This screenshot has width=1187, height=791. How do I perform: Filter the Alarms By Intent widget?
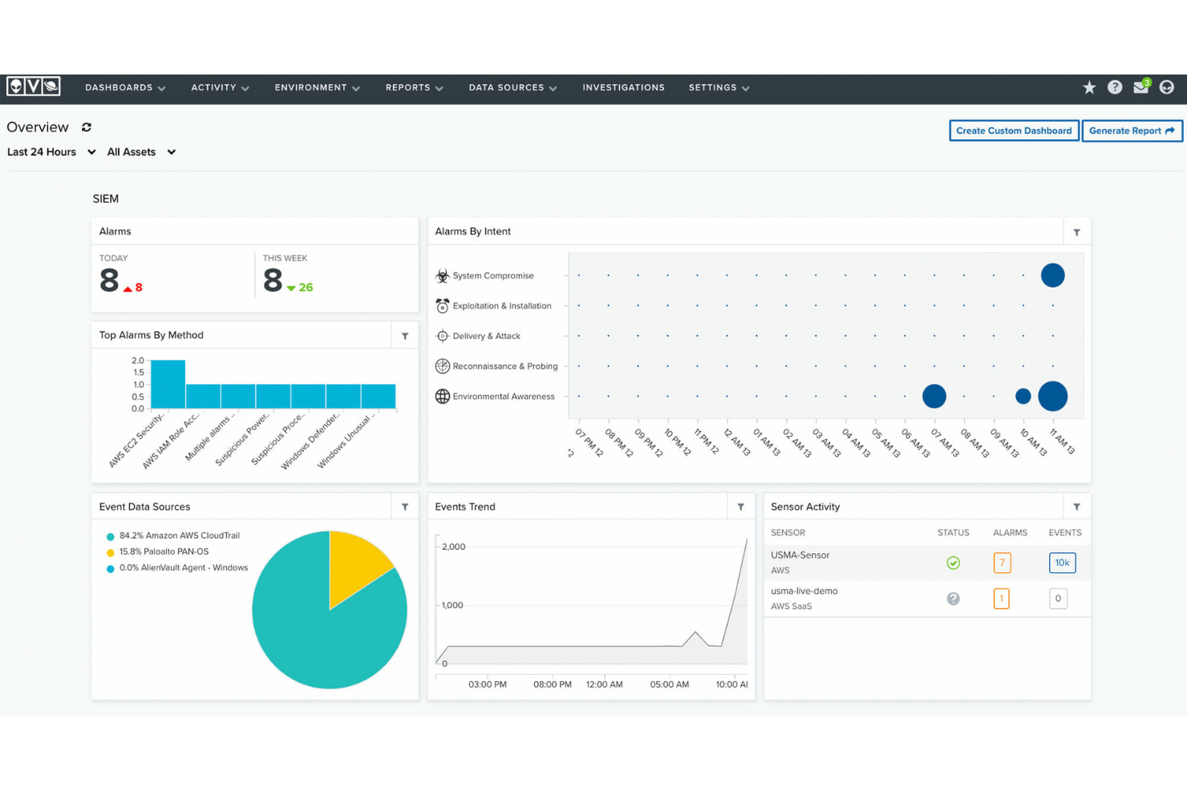point(1076,232)
